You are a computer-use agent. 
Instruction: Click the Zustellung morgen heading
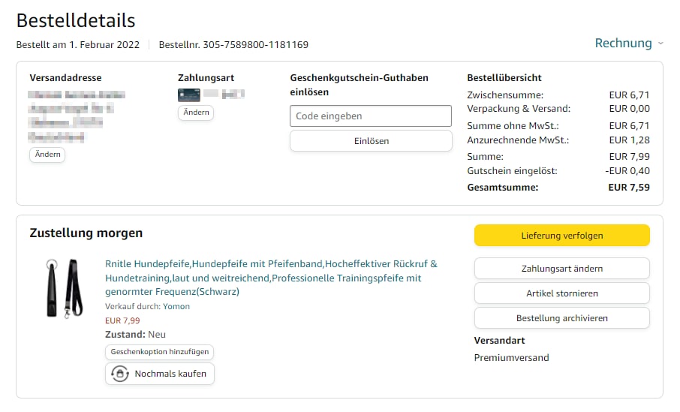[86, 233]
